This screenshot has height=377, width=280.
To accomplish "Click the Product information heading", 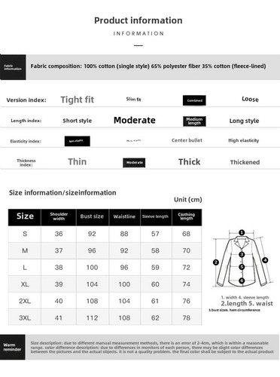I will click(138, 20).
